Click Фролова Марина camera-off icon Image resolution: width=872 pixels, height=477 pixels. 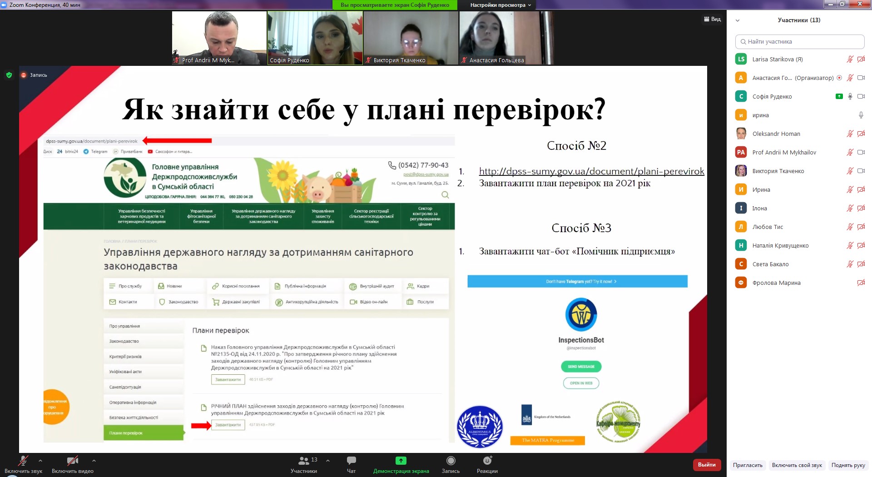coord(861,283)
